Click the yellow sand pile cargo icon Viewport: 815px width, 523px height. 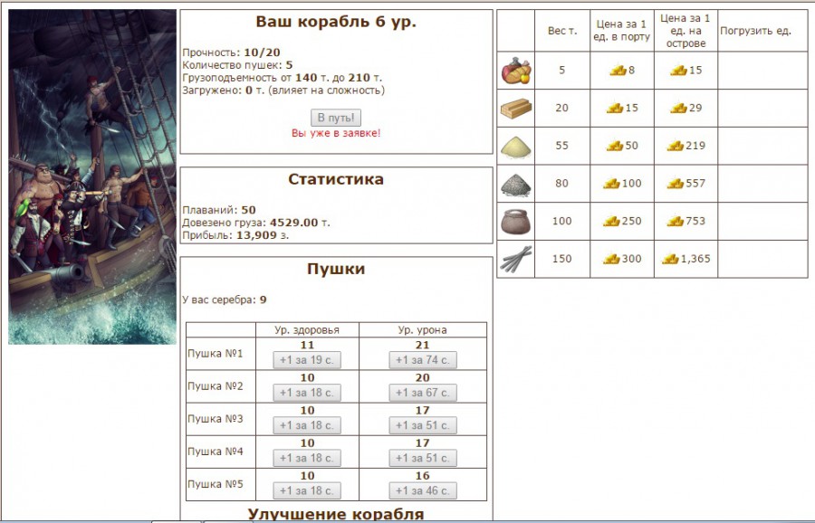tap(516, 147)
